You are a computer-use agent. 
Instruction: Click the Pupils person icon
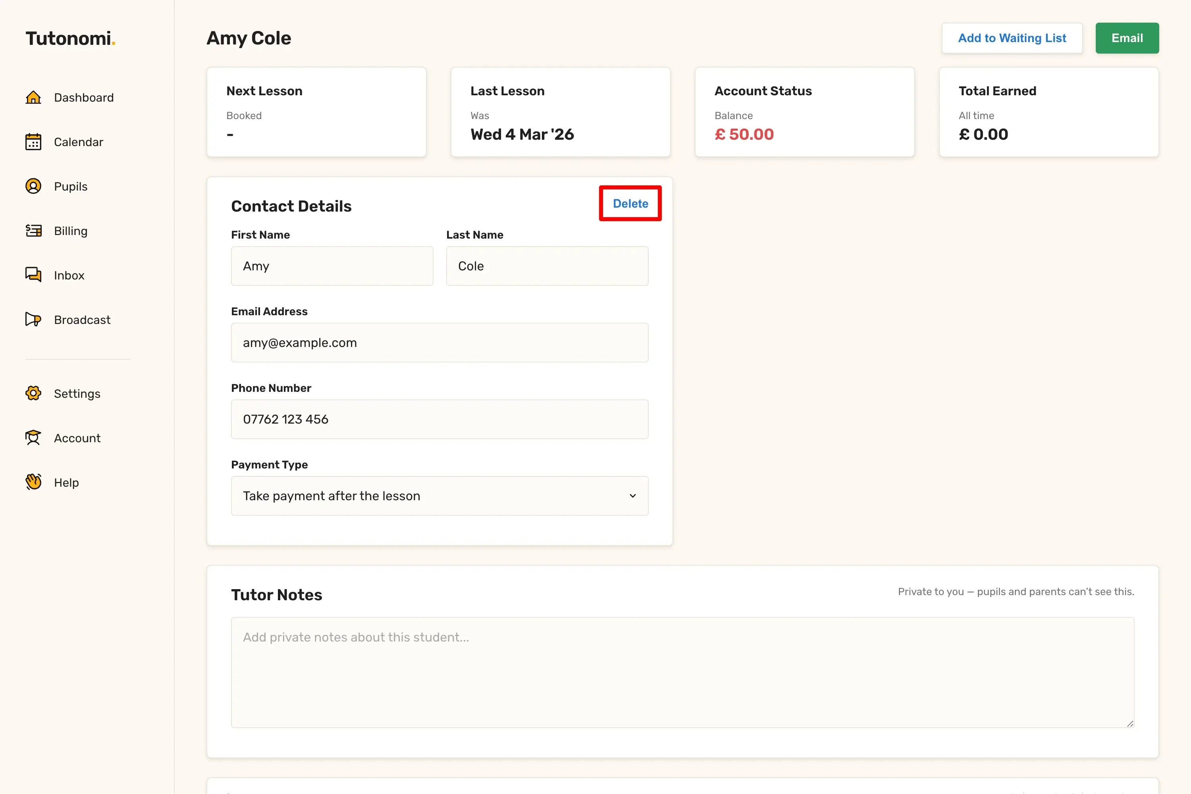point(33,186)
